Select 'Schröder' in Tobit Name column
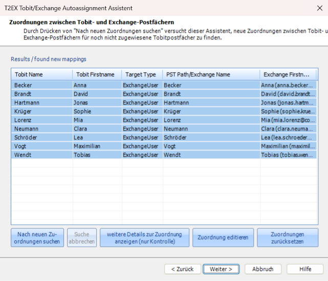The height and width of the screenshot is (281, 328). click(x=42, y=138)
